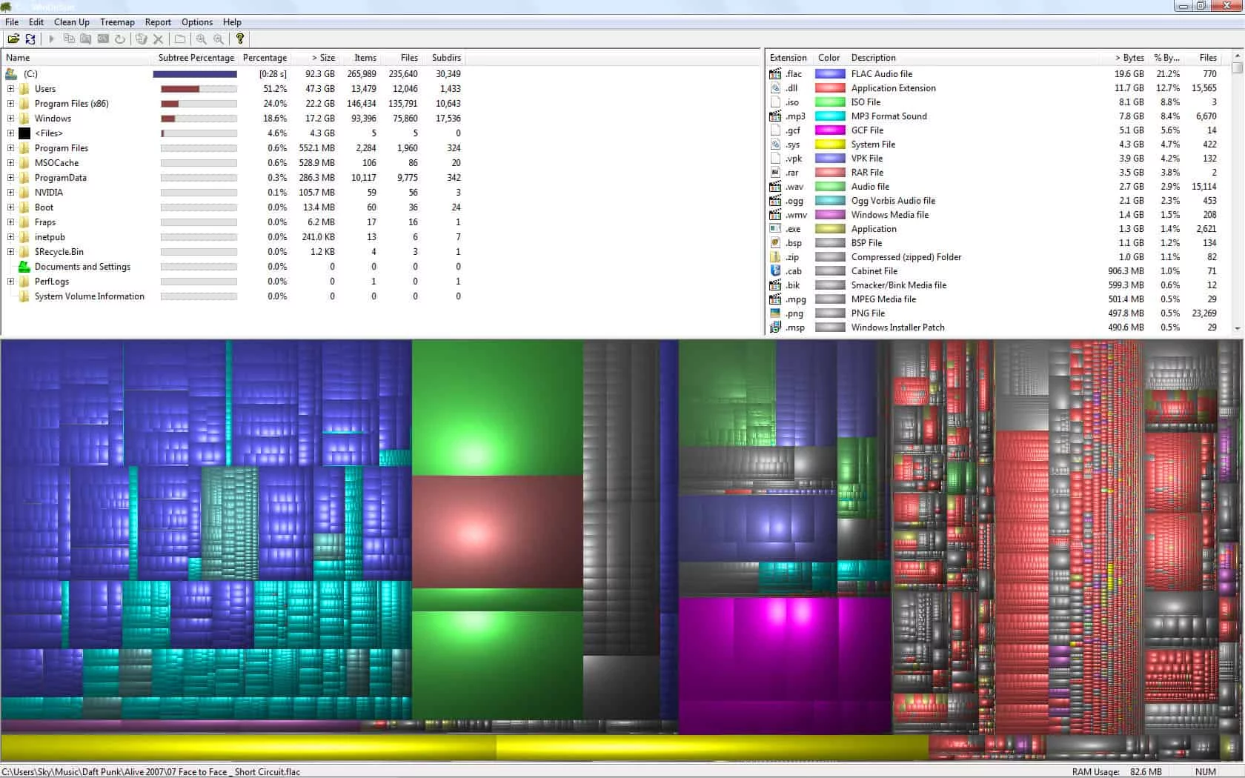The height and width of the screenshot is (778, 1245).
Task: Open the File menu
Action: (12, 22)
